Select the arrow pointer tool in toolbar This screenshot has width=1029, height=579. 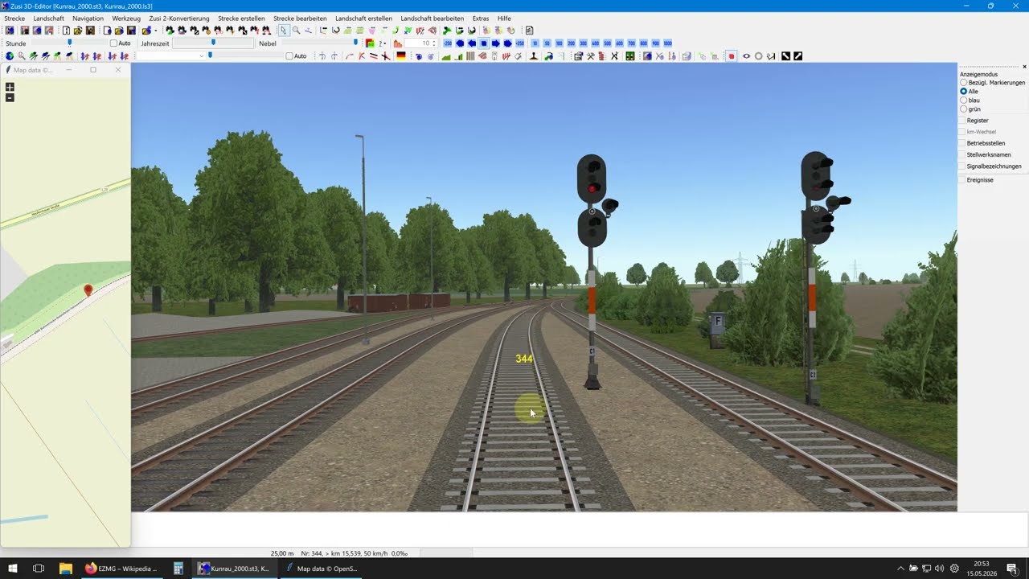click(283, 31)
